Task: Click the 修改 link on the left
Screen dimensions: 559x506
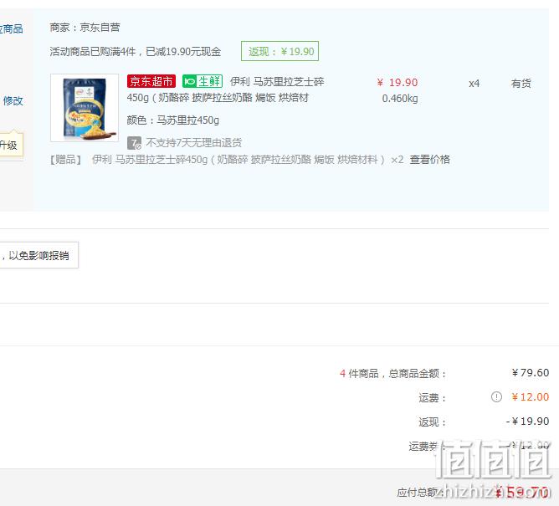Action: coord(13,101)
